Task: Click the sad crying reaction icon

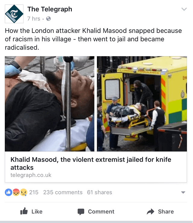Action: pyautogui.click(x=24, y=192)
